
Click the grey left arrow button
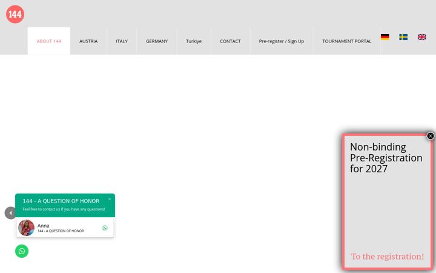point(10,213)
